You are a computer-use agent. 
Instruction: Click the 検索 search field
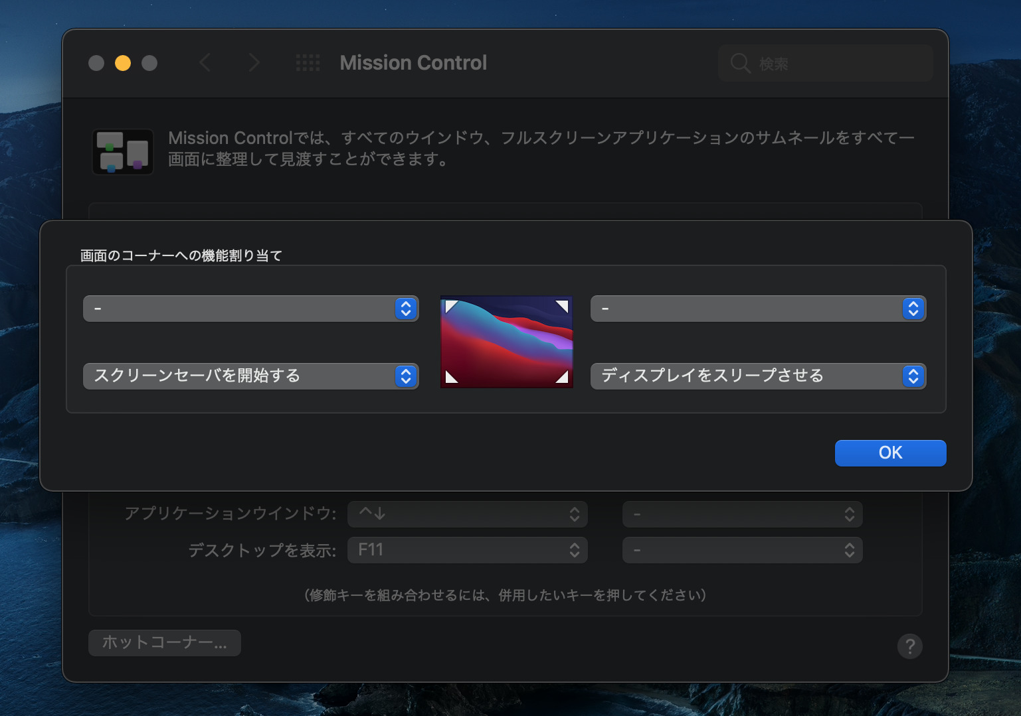point(825,64)
